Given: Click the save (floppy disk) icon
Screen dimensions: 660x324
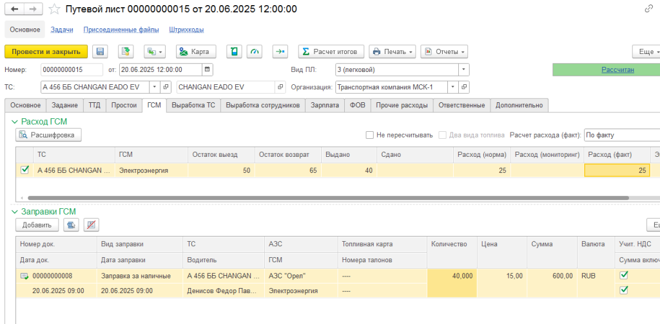Looking at the screenshot, I should click(100, 51).
